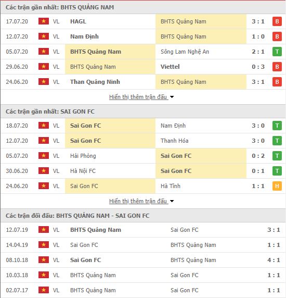Click bold Sai Gon FC on 08.10.18 row
286x298 pixels.
point(85,260)
